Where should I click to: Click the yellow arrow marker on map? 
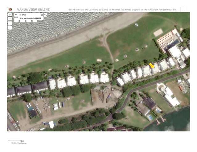152,66
